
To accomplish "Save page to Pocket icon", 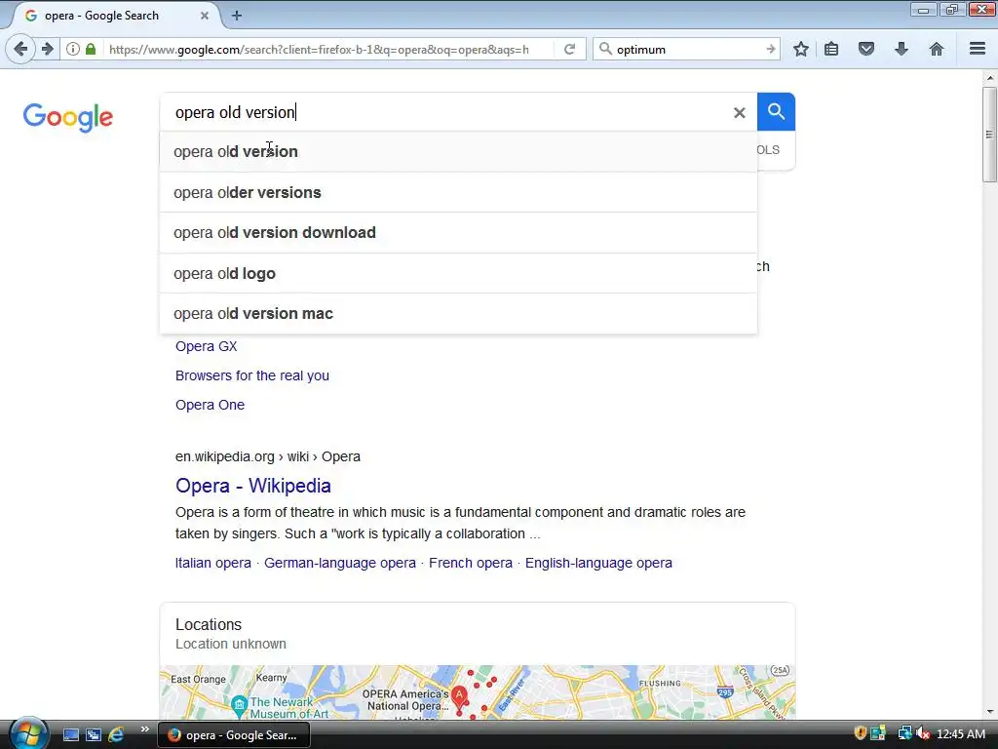I will [x=866, y=49].
